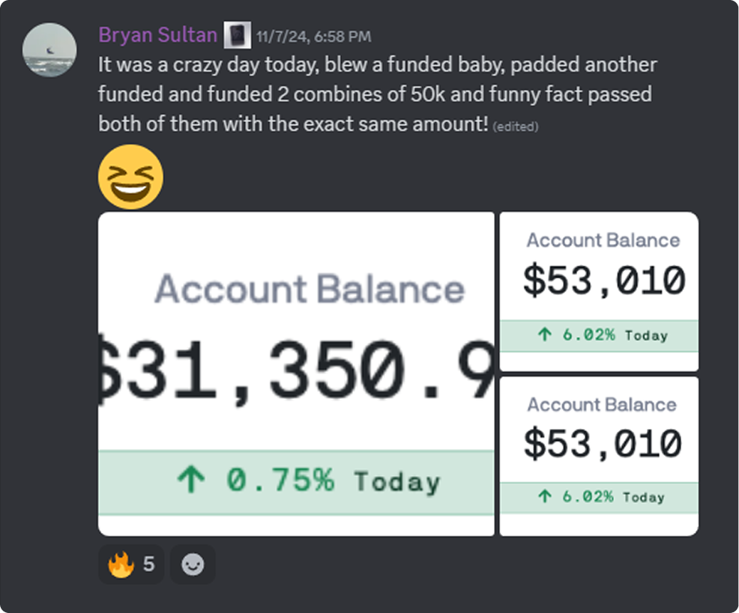
Task: Click the lower 6.02% Today banner
Action: coord(599,498)
